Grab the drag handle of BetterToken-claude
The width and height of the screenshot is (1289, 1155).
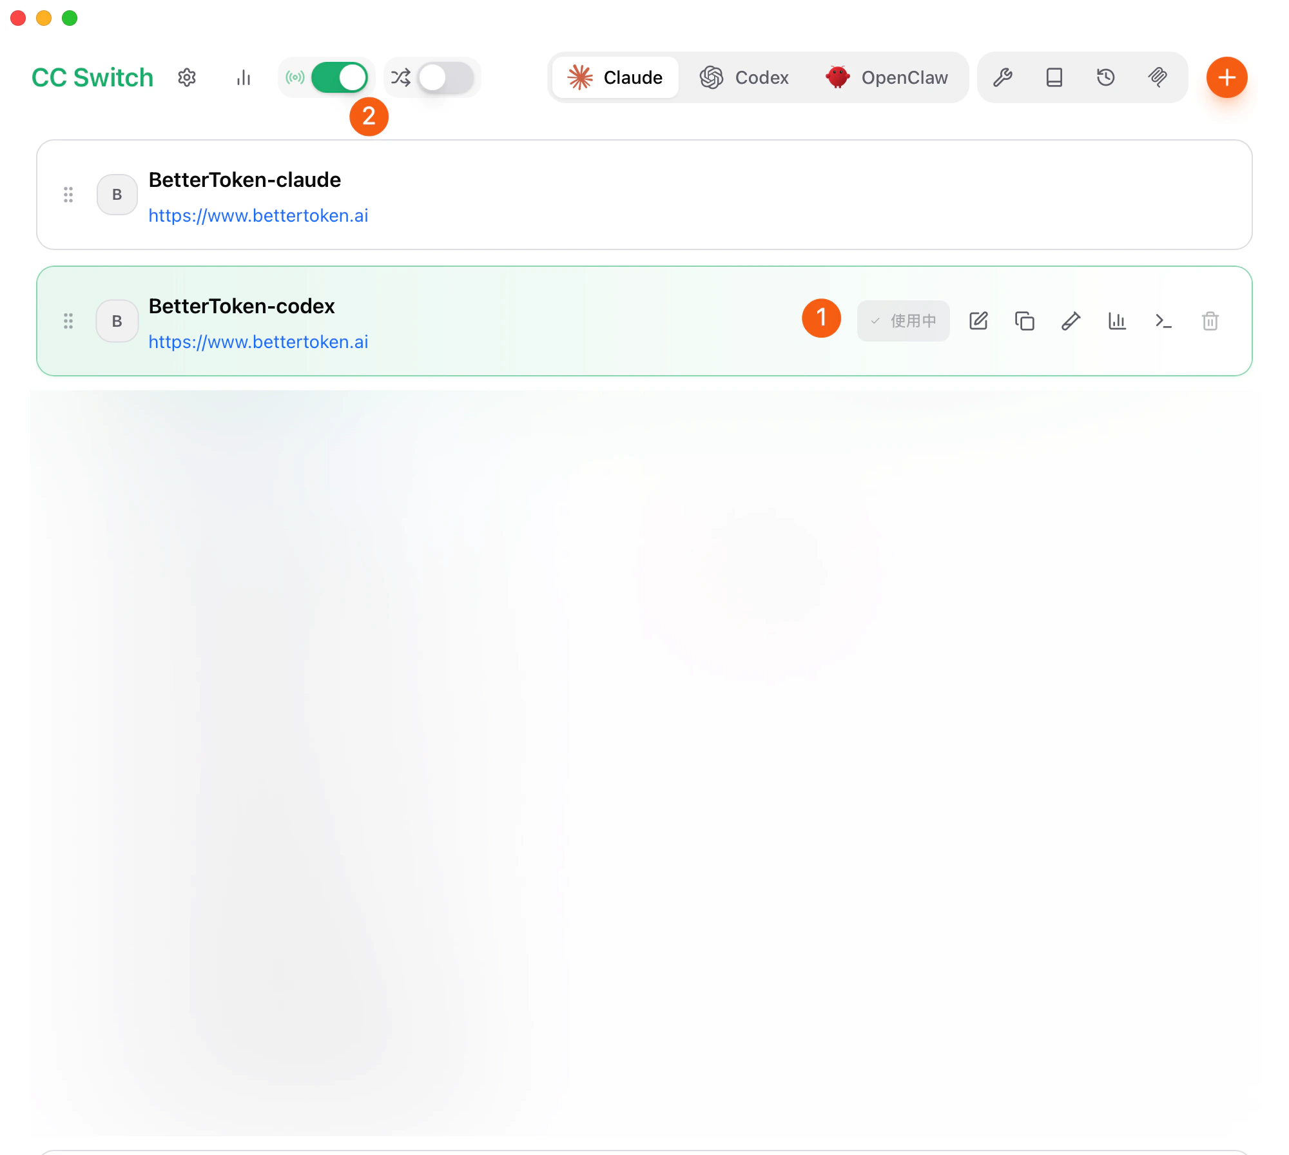coord(69,194)
